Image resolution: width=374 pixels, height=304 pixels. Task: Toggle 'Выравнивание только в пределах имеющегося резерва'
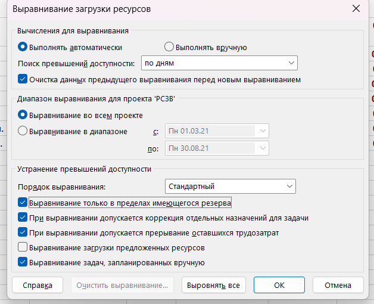click(x=23, y=203)
